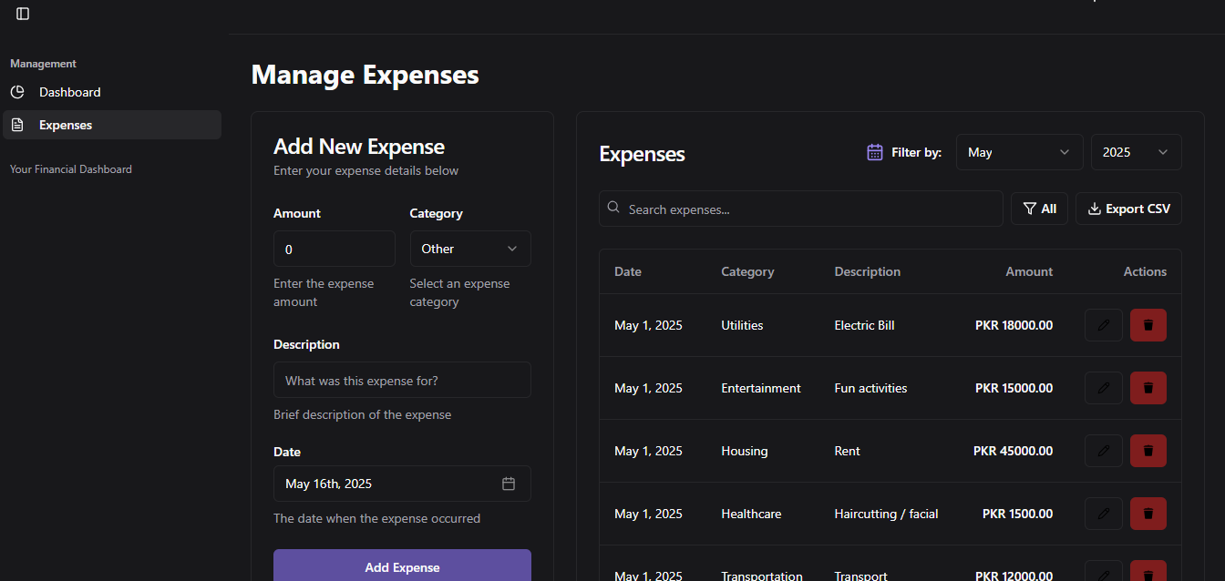Open the Category dropdown showing Other
This screenshot has height=581, width=1225.
click(x=469, y=249)
